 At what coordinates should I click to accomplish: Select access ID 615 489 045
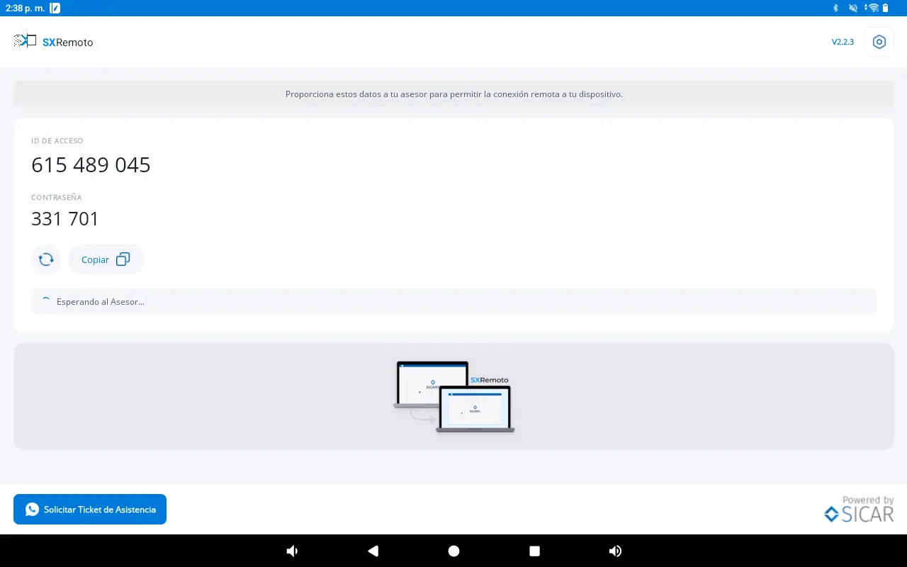(x=91, y=165)
